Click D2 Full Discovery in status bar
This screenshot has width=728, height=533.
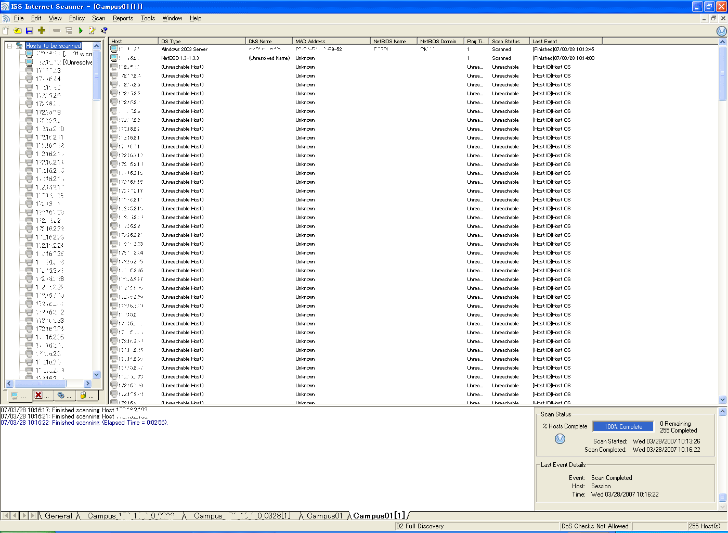click(420, 526)
